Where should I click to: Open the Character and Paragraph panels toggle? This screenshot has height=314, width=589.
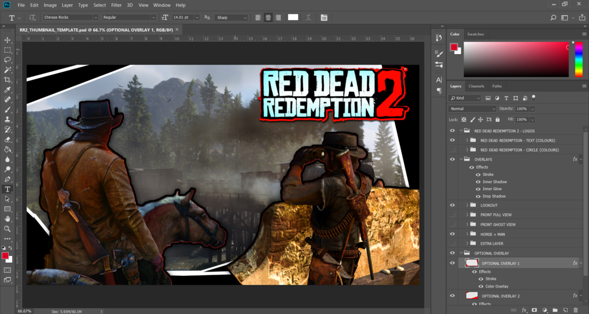point(324,18)
